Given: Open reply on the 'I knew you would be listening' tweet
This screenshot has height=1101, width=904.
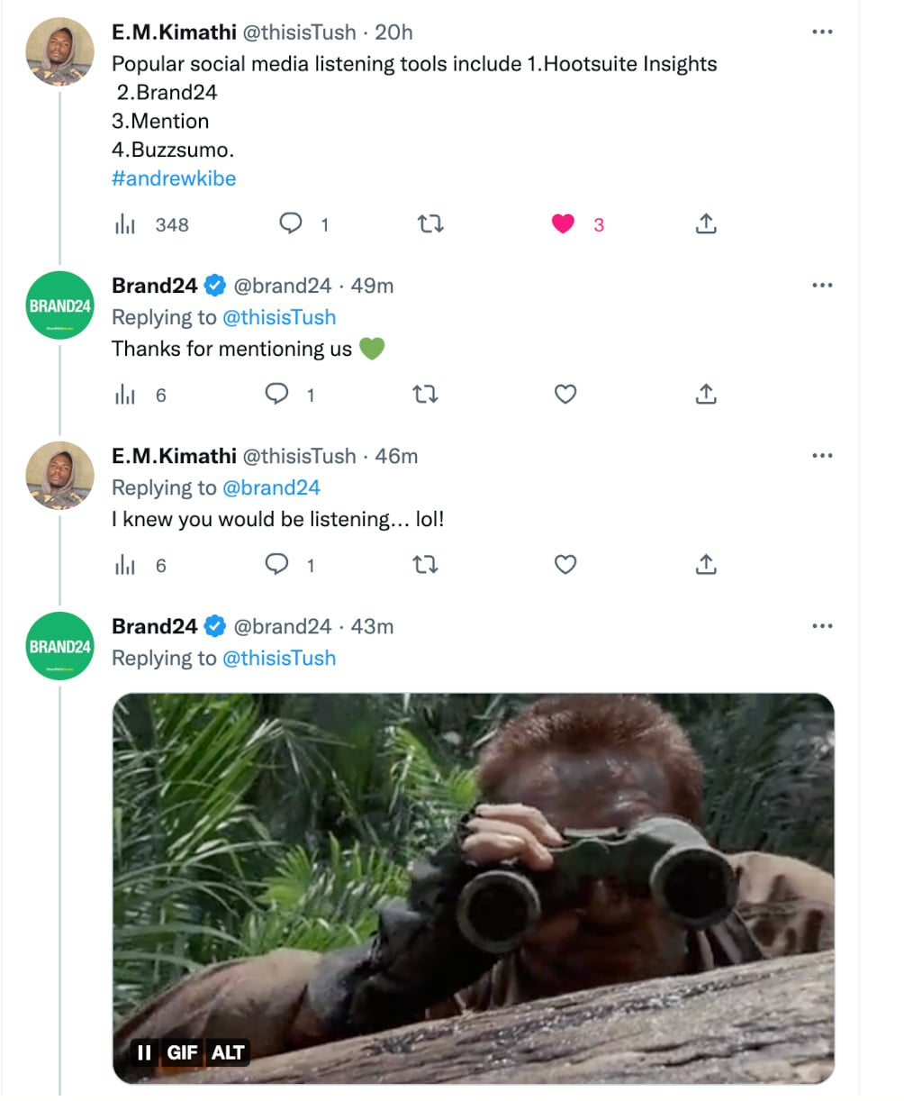Looking at the screenshot, I should coord(276,564).
